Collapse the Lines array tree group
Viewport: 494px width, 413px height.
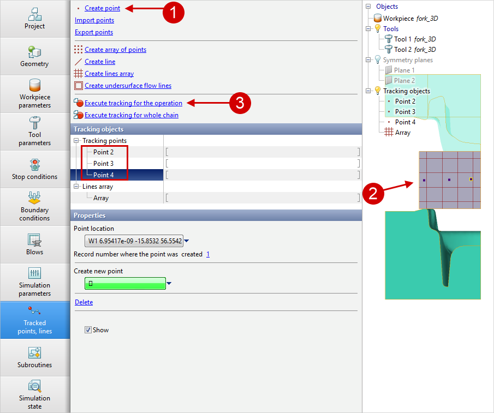[76, 187]
